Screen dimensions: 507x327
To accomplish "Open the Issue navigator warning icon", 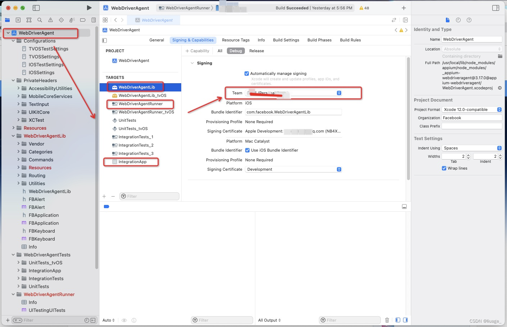I will point(50,20).
